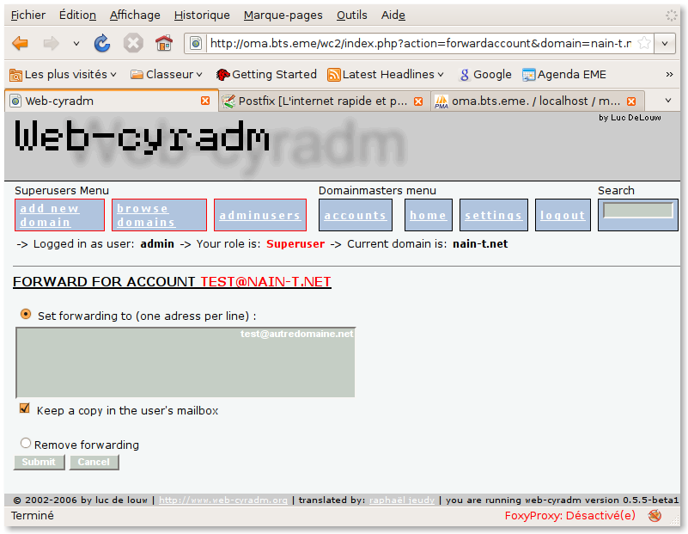Screen dimensions: 688x534
Task: Select the Remove forwarding radio button
Action: (26, 444)
